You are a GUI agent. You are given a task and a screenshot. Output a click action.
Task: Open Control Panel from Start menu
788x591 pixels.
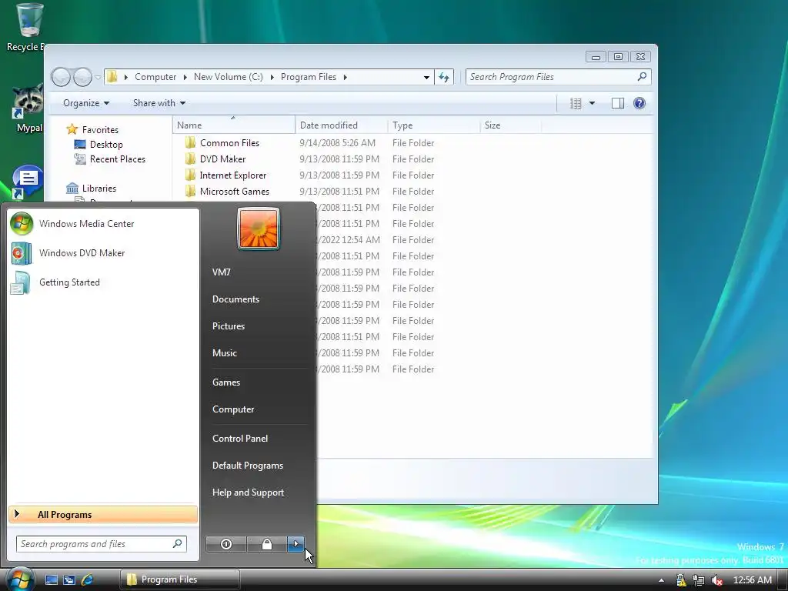coord(240,438)
